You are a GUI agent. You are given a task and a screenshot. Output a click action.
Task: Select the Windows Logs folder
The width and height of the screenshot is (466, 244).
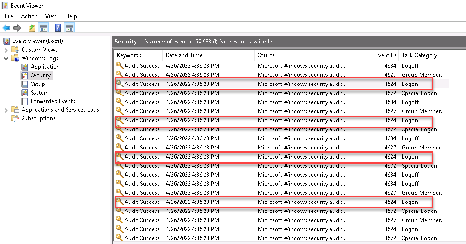[40, 58]
